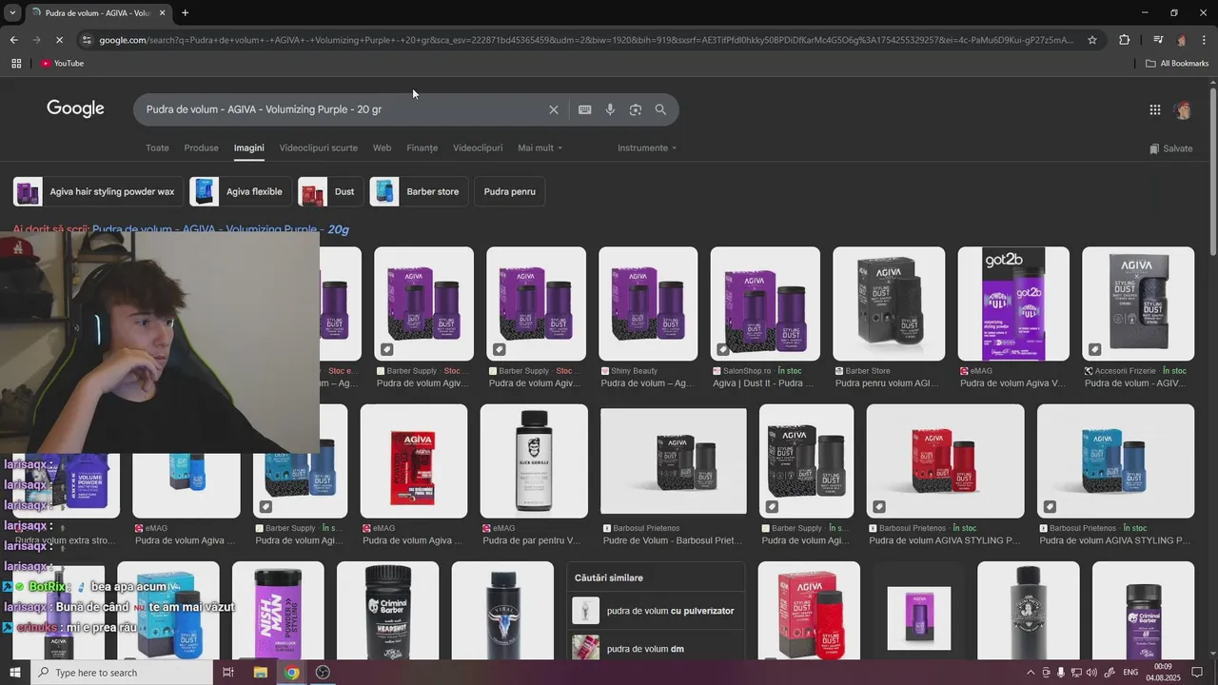1218x685 pixels.
Task: Search by image with camera lens icon
Action: pyautogui.click(x=636, y=109)
